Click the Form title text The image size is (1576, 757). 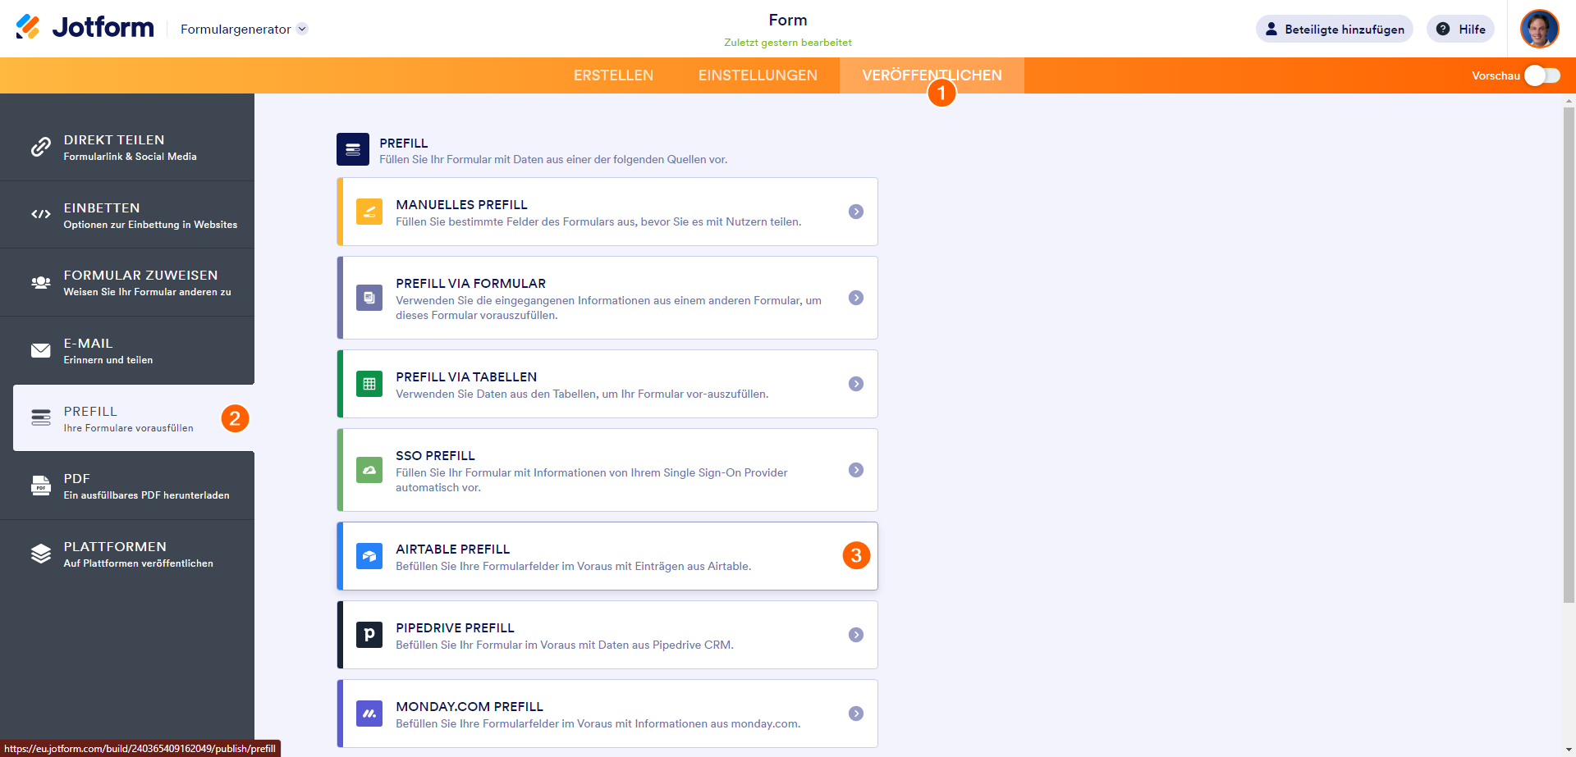(x=788, y=20)
